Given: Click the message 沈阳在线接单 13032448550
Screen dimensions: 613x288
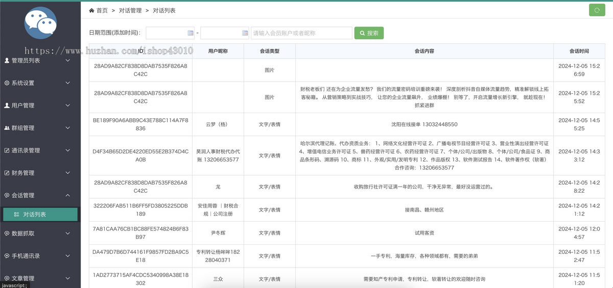Looking at the screenshot, I should pos(425,124).
